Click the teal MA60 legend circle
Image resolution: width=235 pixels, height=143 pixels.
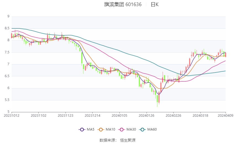[142, 129]
